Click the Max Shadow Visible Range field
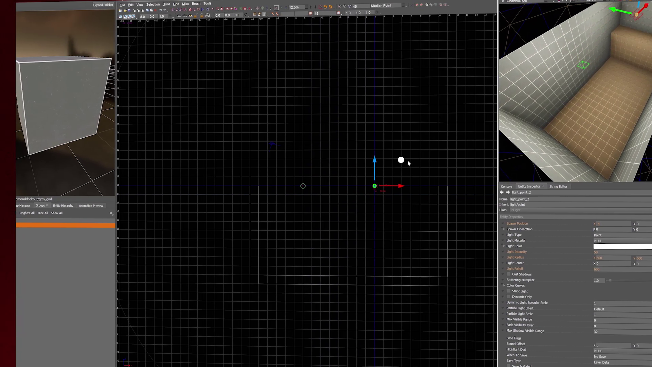This screenshot has height=367, width=652. [x=622, y=332]
